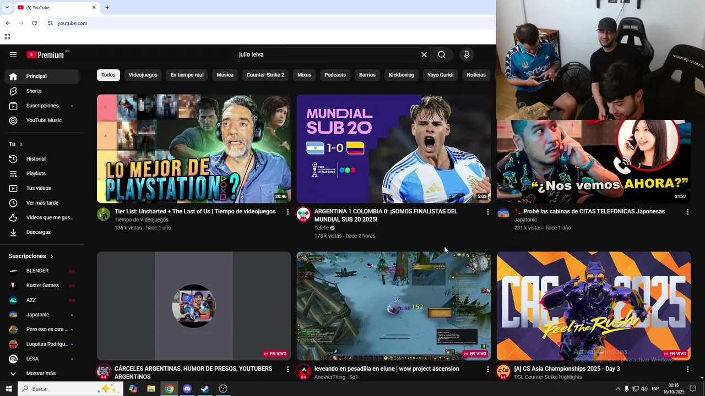Open Ver más tarde list
705x396 pixels.
coord(42,203)
